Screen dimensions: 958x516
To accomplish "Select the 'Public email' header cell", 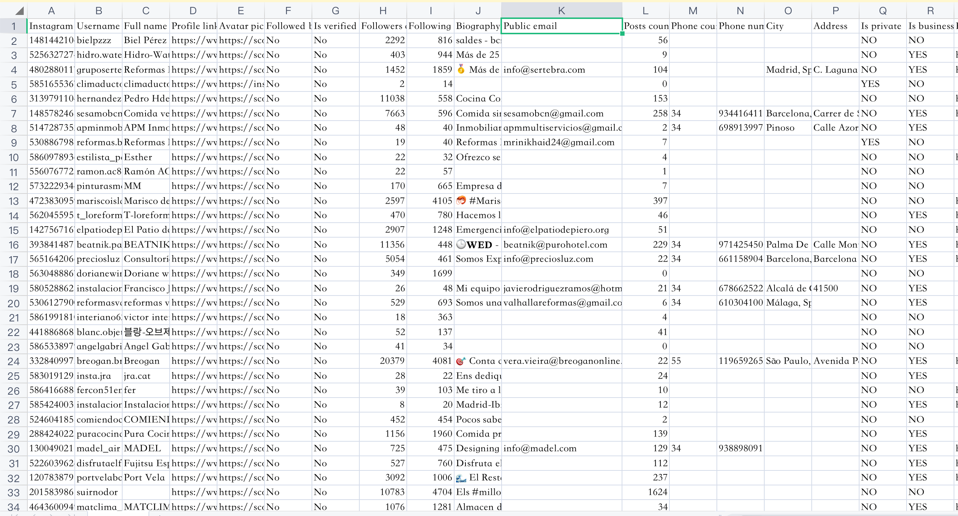I will pos(561,26).
